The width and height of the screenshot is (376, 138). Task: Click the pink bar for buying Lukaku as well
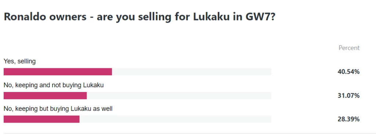(41, 119)
